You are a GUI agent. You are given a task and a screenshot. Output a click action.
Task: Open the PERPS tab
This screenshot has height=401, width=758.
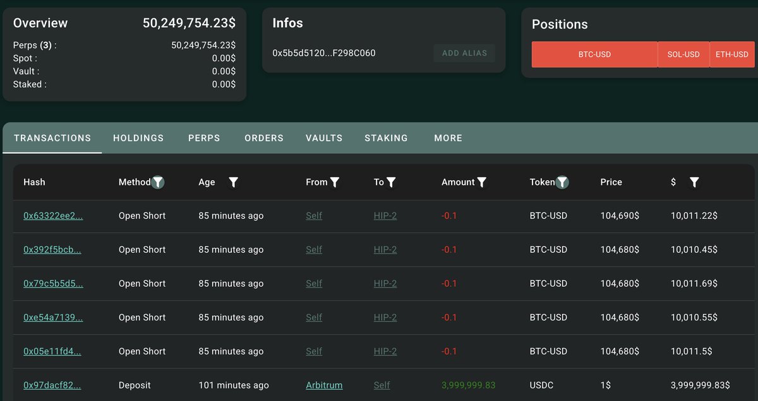[204, 138]
